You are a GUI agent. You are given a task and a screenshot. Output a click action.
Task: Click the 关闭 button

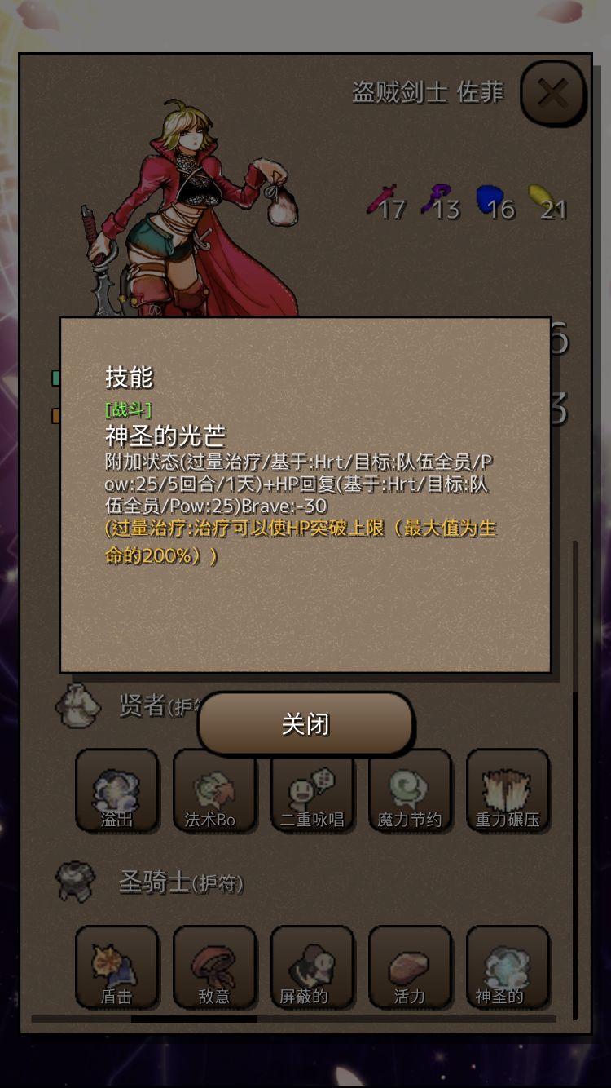pos(305,724)
